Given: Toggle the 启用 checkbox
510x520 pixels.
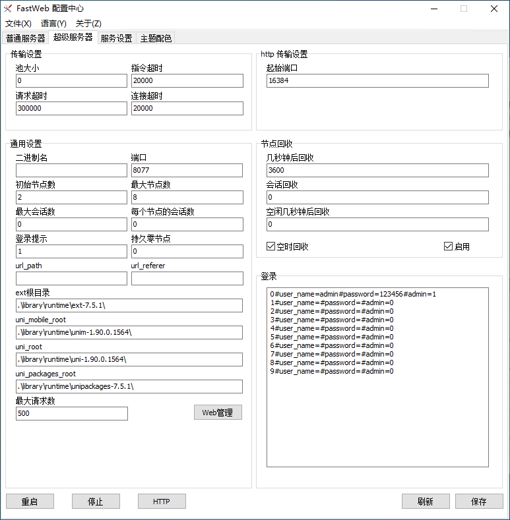Looking at the screenshot, I should coord(457,246).
